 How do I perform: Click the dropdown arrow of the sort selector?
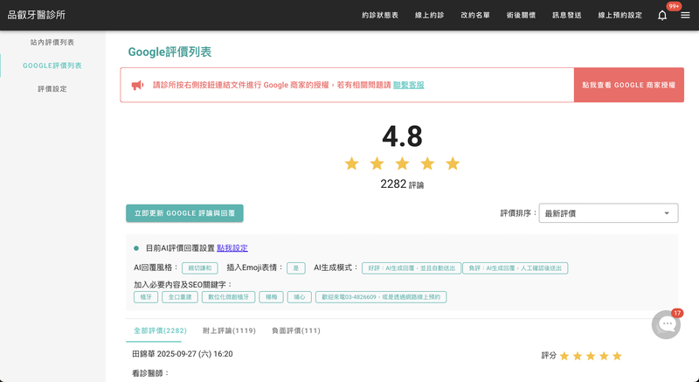(667, 213)
